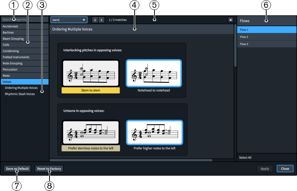Select Flow 1 in the Flows list

(267, 30)
